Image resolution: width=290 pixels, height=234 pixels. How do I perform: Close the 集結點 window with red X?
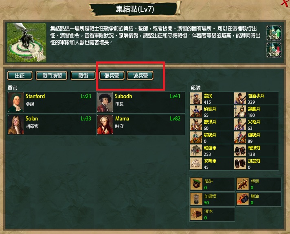point(286,3)
